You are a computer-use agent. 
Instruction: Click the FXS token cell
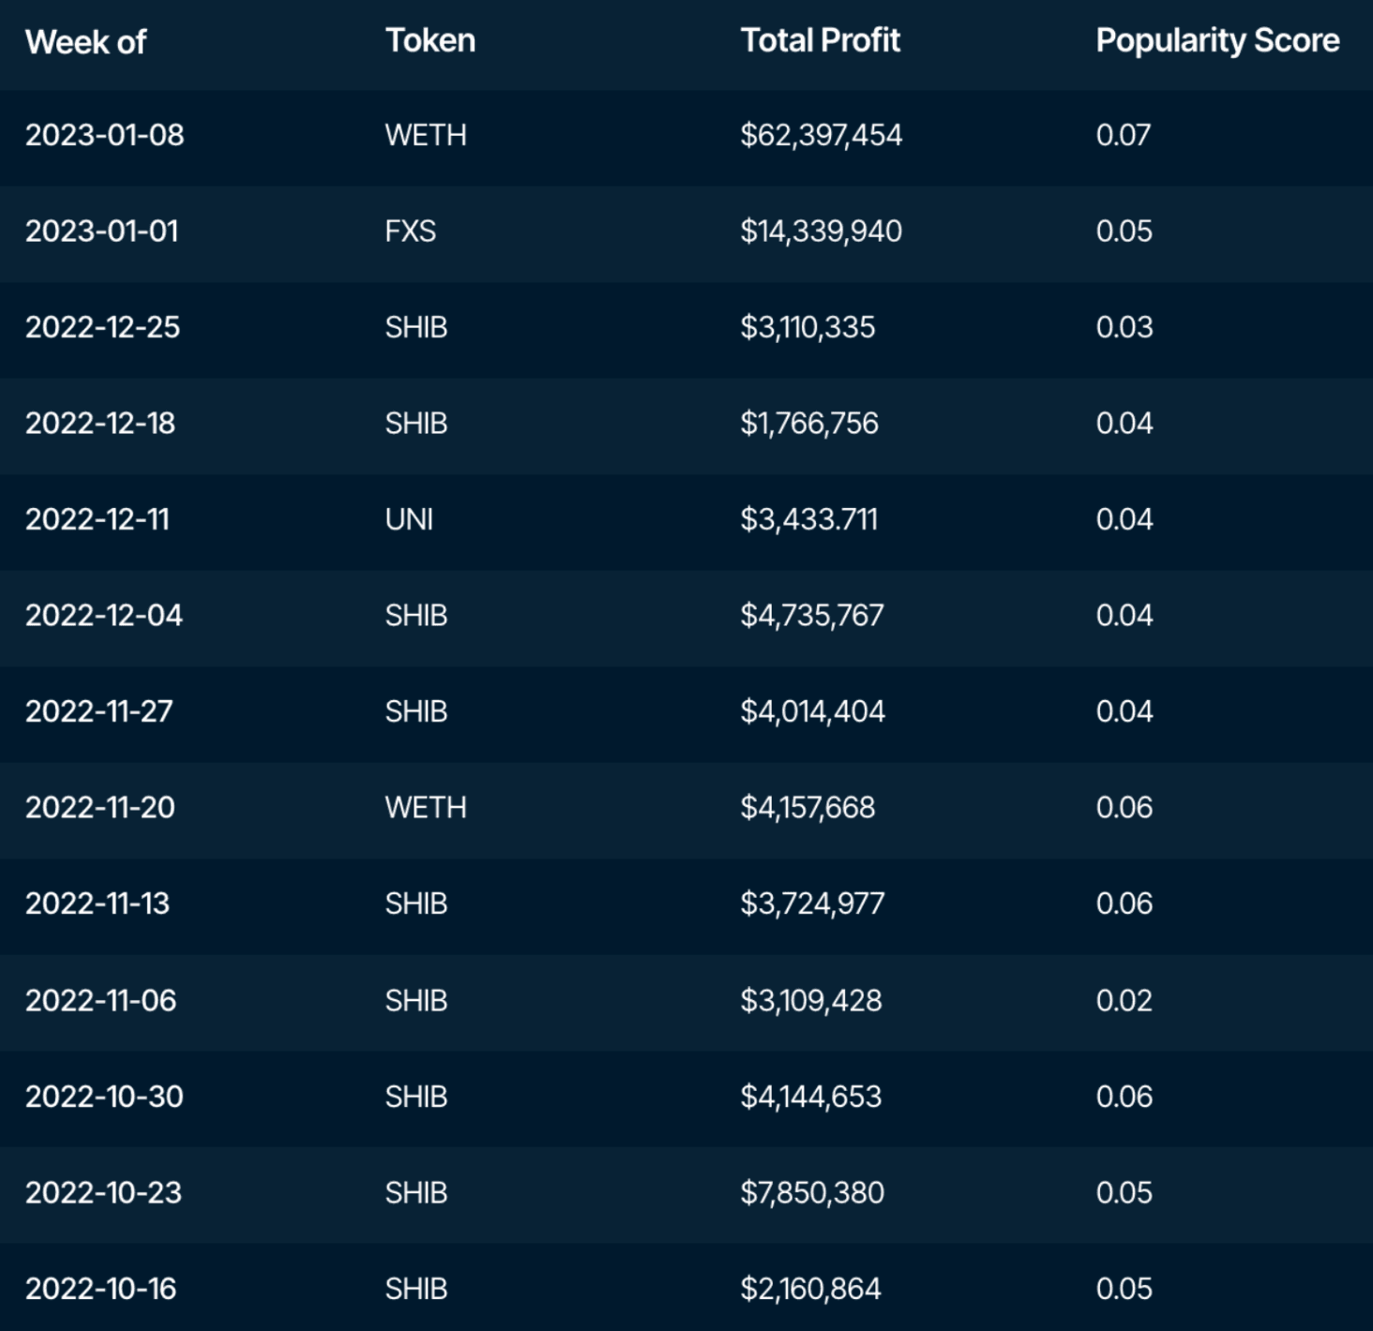pyautogui.click(x=411, y=231)
